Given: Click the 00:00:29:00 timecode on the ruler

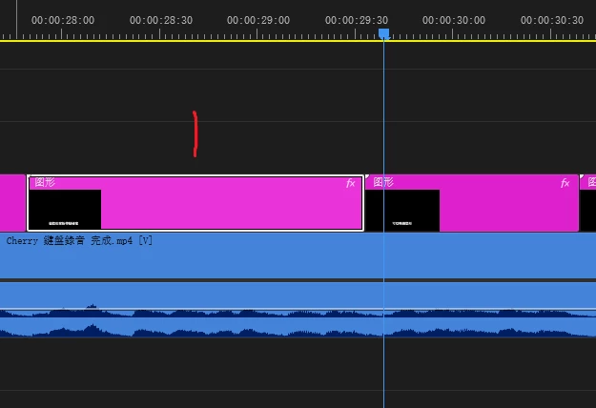Looking at the screenshot, I should click(x=258, y=20).
